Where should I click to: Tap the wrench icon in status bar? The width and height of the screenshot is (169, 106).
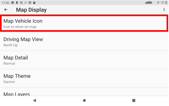[26, 3]
